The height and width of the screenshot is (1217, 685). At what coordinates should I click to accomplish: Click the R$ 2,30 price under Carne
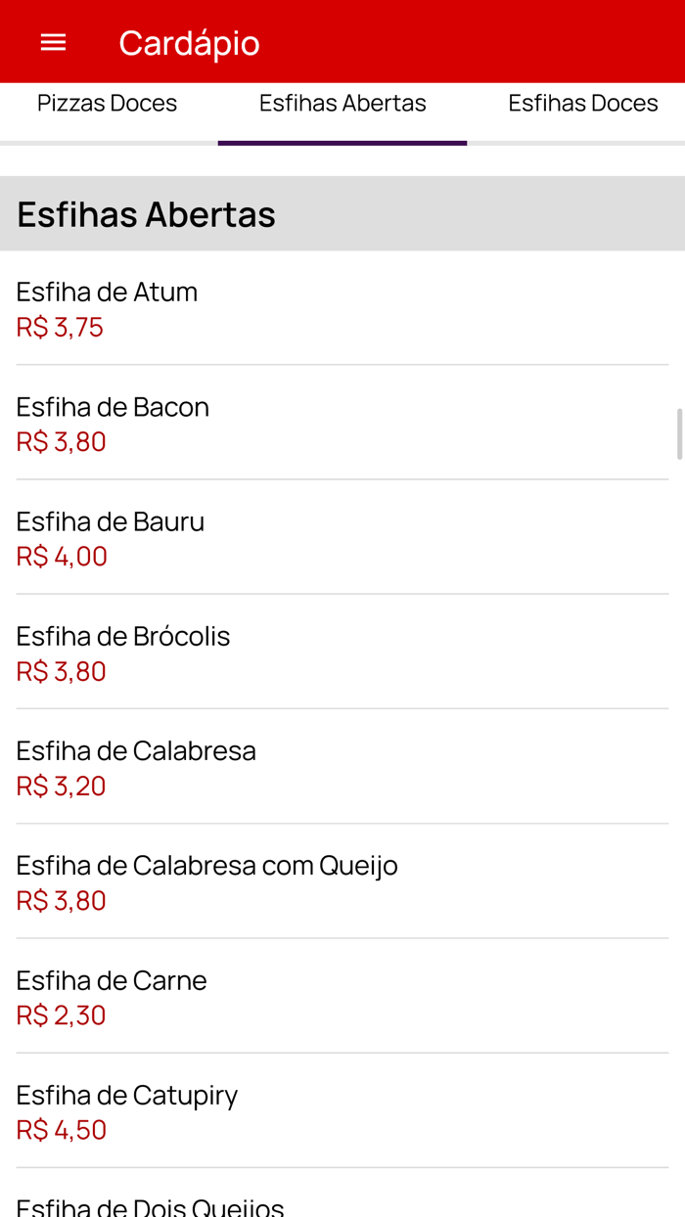pyautogui.click(x=59, y=1014)
